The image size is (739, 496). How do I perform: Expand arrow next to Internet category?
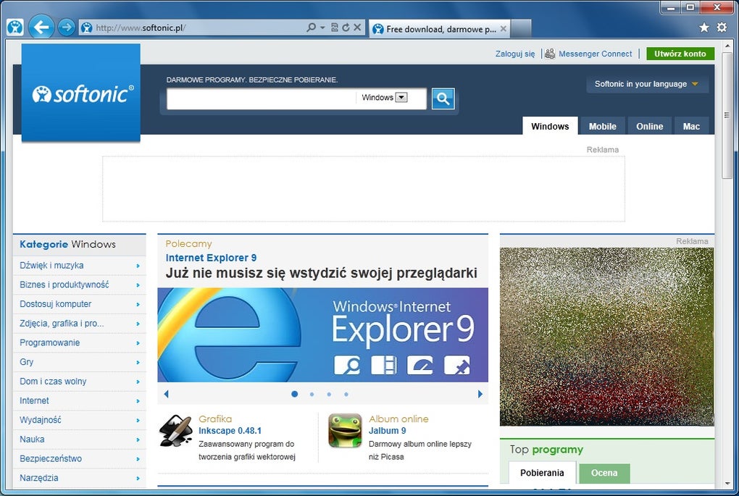tap(138, 401)
